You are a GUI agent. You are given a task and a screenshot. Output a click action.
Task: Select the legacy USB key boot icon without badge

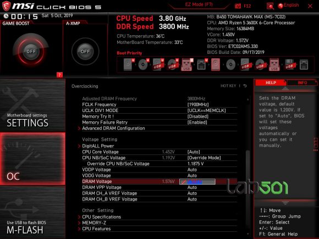tap(274, 65)
